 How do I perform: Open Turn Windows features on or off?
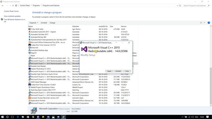tap(14, 20)
